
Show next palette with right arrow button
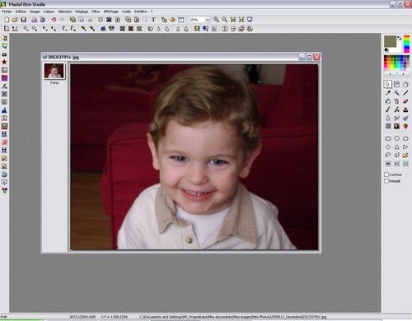pyautogui.click(x=403, y=74)
